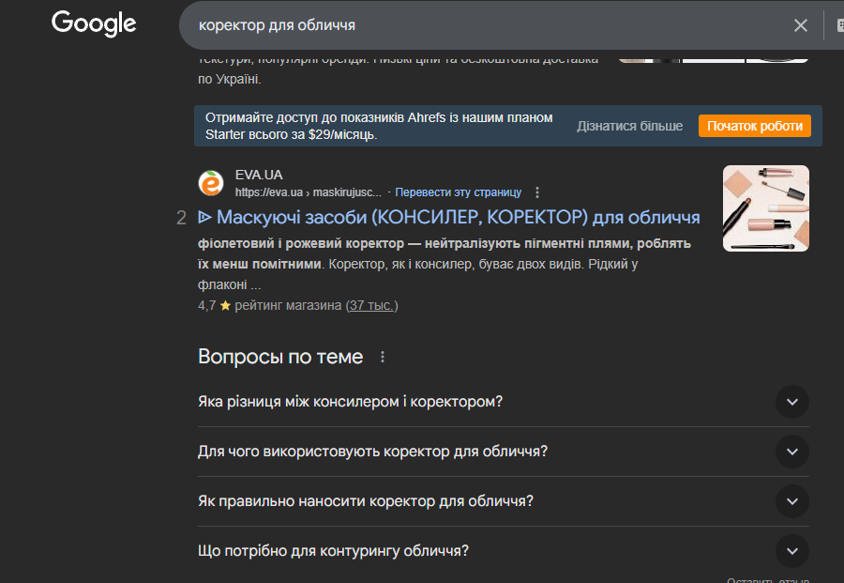Open the Google logo homepage link

pos(94,23)
